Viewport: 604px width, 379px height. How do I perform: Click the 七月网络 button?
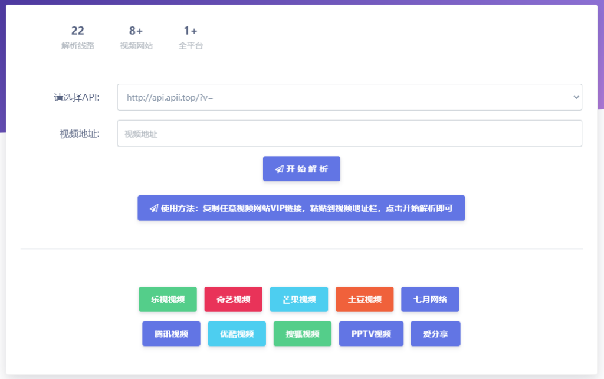(430, 299)
